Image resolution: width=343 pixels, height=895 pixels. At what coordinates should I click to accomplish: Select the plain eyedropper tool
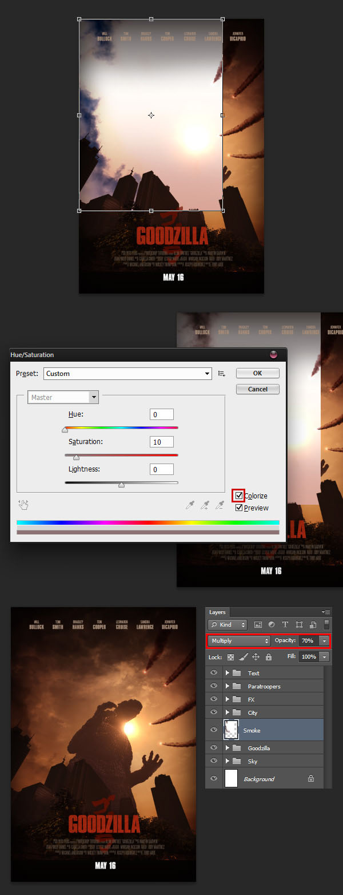click(x=191, y=505)
